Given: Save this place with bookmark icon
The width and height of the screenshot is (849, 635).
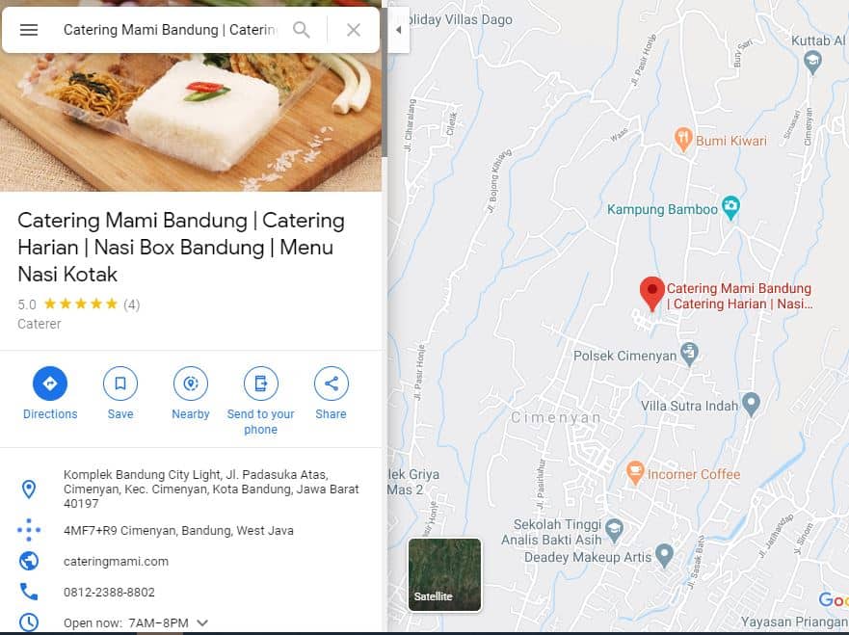Looking at the screenshot, I should [120, 384].
